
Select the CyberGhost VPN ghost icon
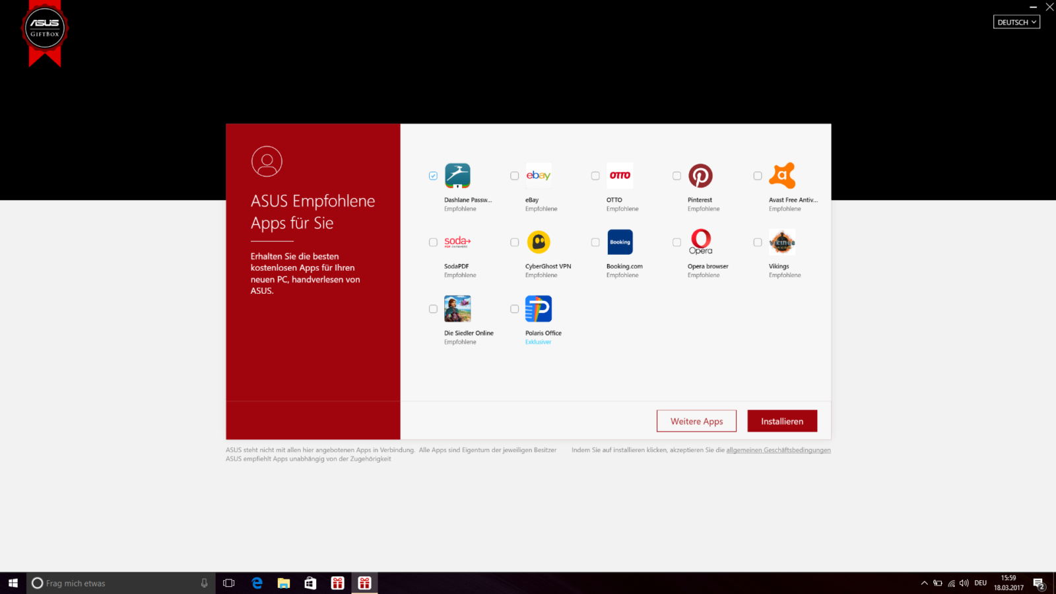coord(539,242)
